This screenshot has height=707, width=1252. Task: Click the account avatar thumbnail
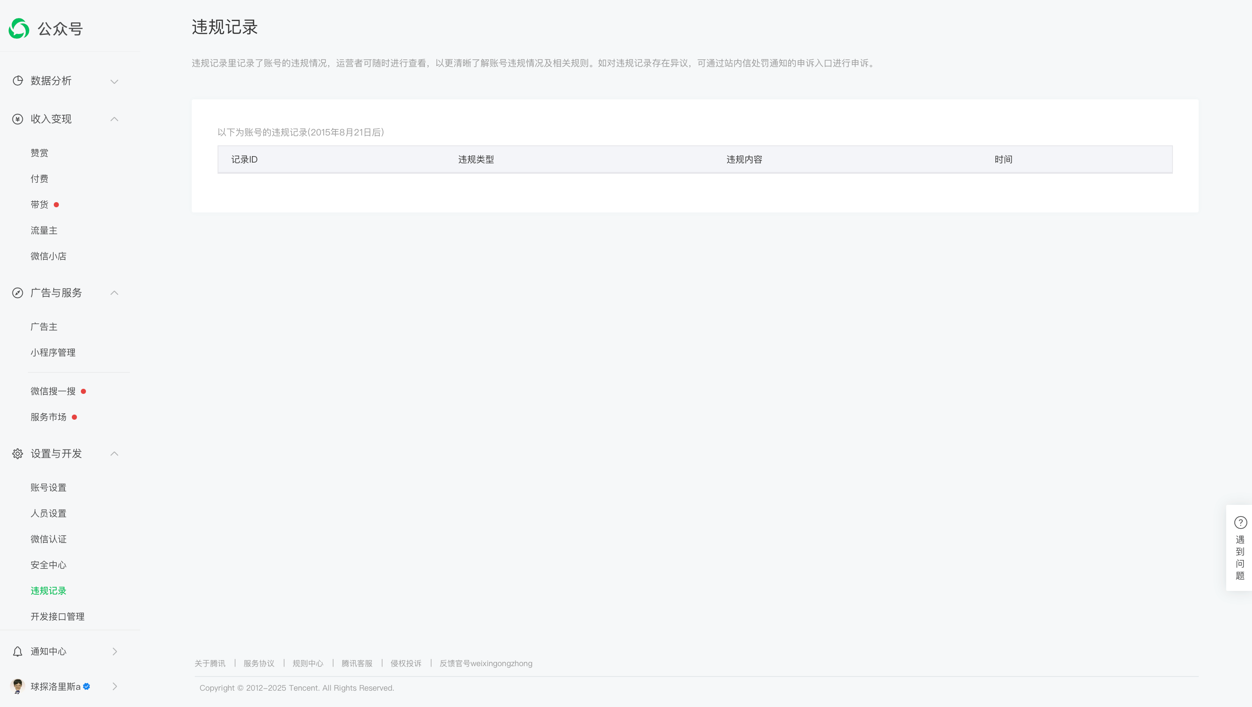[18, 686]
